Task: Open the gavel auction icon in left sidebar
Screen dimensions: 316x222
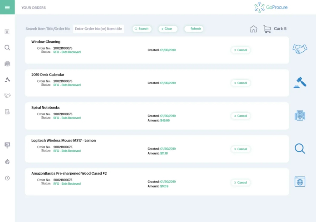Action: click(7, 80)
